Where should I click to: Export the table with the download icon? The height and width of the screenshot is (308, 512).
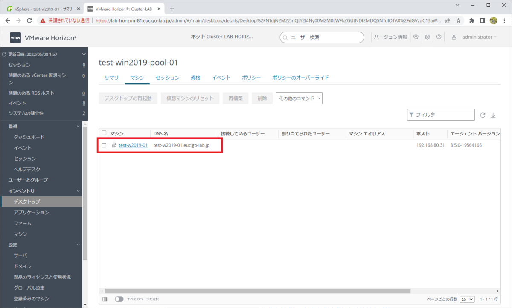pyautogui.click(x=493, y=115)
